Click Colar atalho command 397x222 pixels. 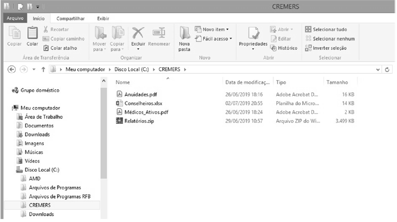click(x=60, y=48)
